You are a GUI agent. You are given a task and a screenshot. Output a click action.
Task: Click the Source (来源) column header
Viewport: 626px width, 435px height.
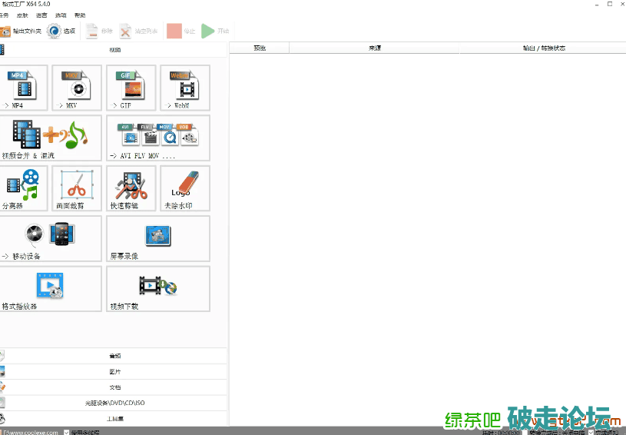[374, 48]
